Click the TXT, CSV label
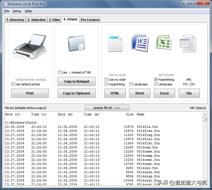Image resolution: width=212 pixels, height=190 pixels. [189, 84]
